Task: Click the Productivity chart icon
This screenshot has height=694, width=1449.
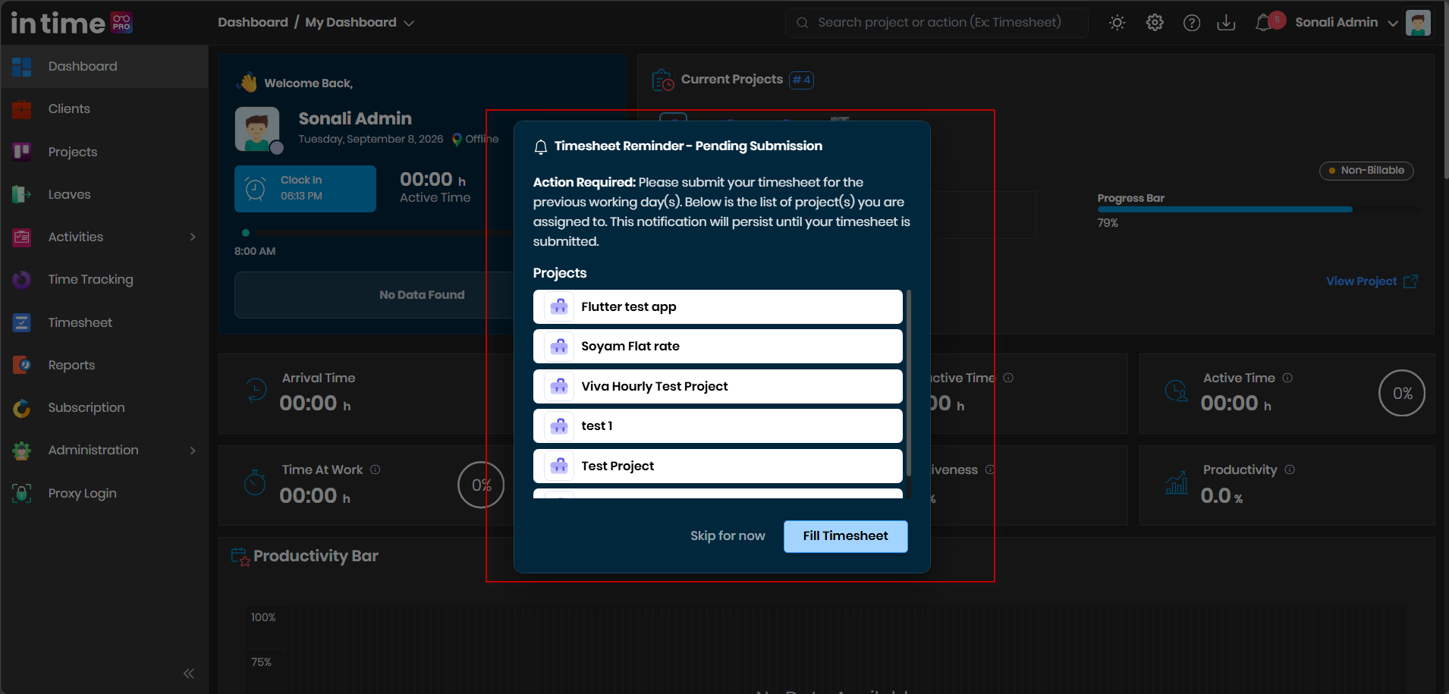Action: tap(1177, 482)
